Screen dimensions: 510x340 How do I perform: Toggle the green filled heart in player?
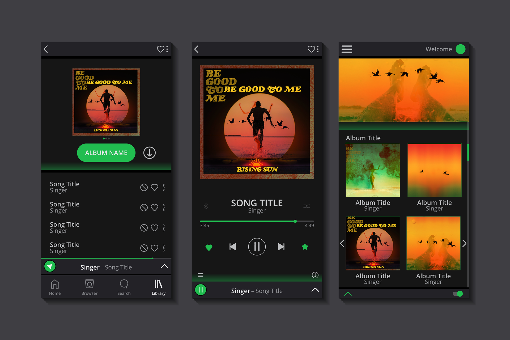pos(209,247)
